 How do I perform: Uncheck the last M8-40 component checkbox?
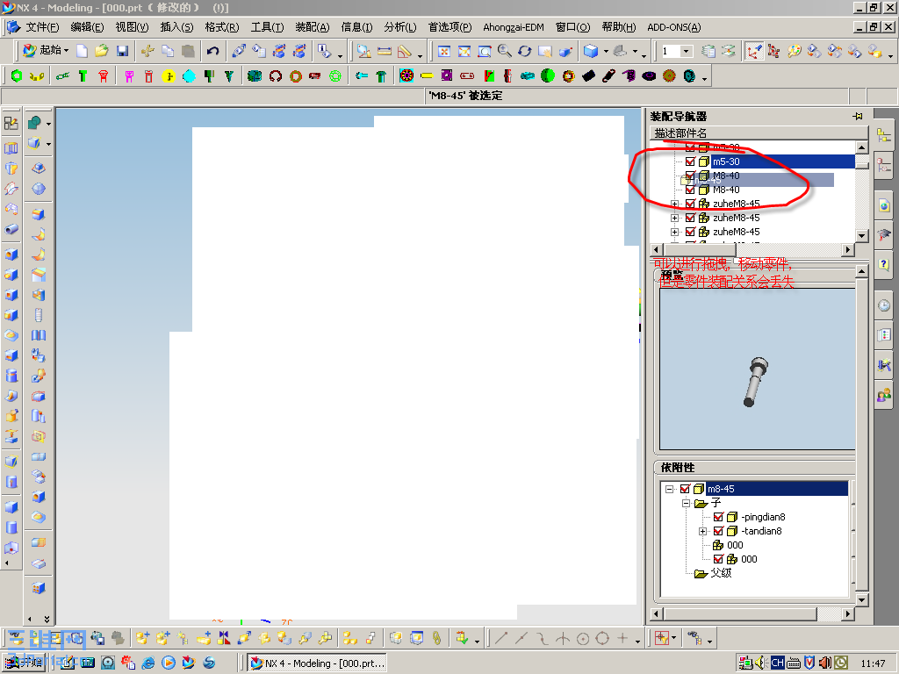(690, 190)
